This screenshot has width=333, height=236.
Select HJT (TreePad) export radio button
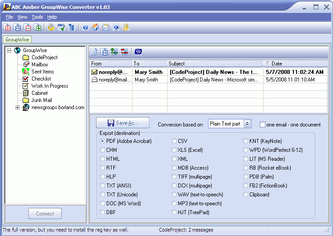(174, 212)
